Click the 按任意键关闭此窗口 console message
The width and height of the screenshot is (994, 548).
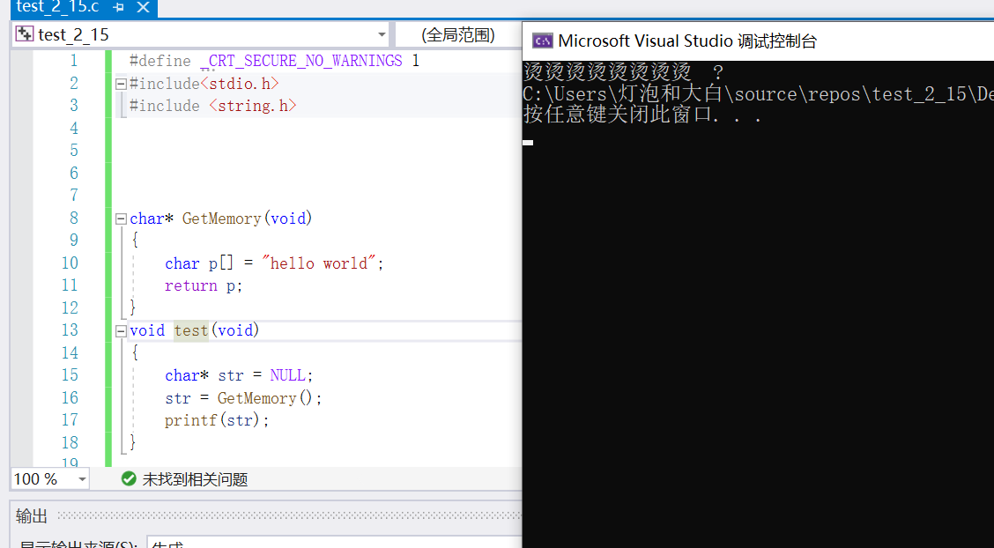point(642,116)
